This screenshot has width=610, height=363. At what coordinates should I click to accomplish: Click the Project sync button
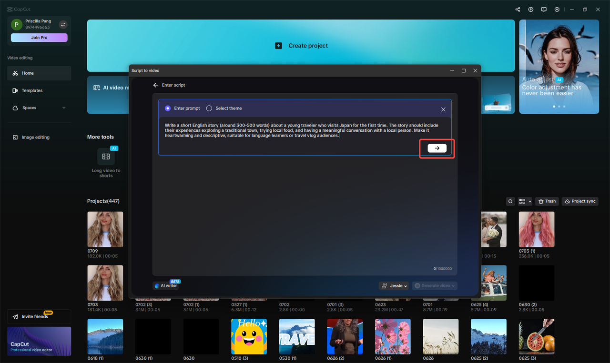580,201
